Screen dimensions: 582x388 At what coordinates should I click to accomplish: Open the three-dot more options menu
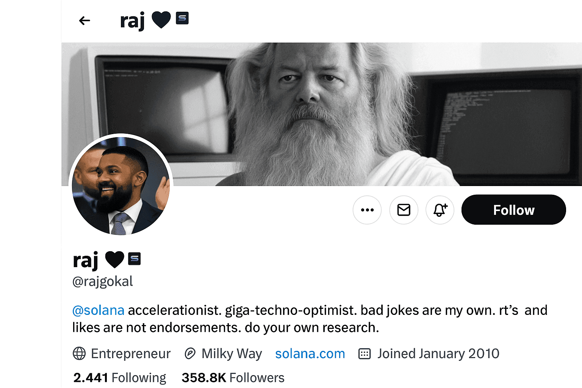click(x=367, y=210)
